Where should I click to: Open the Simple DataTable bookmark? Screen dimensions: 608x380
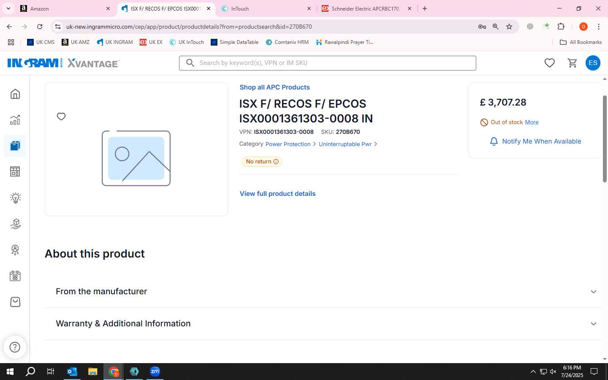click(x=235, y=42)
